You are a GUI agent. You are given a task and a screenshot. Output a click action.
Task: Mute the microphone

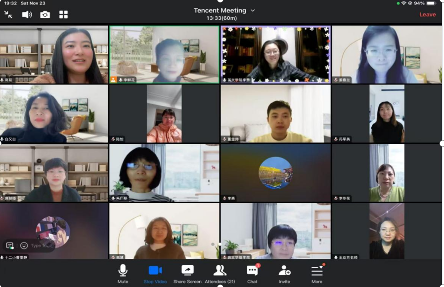[123, 274]
